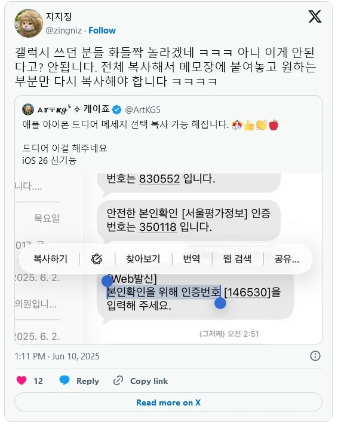Select 번역 from the popup menu
Viewport: 344px width, 427px height.
192,259
